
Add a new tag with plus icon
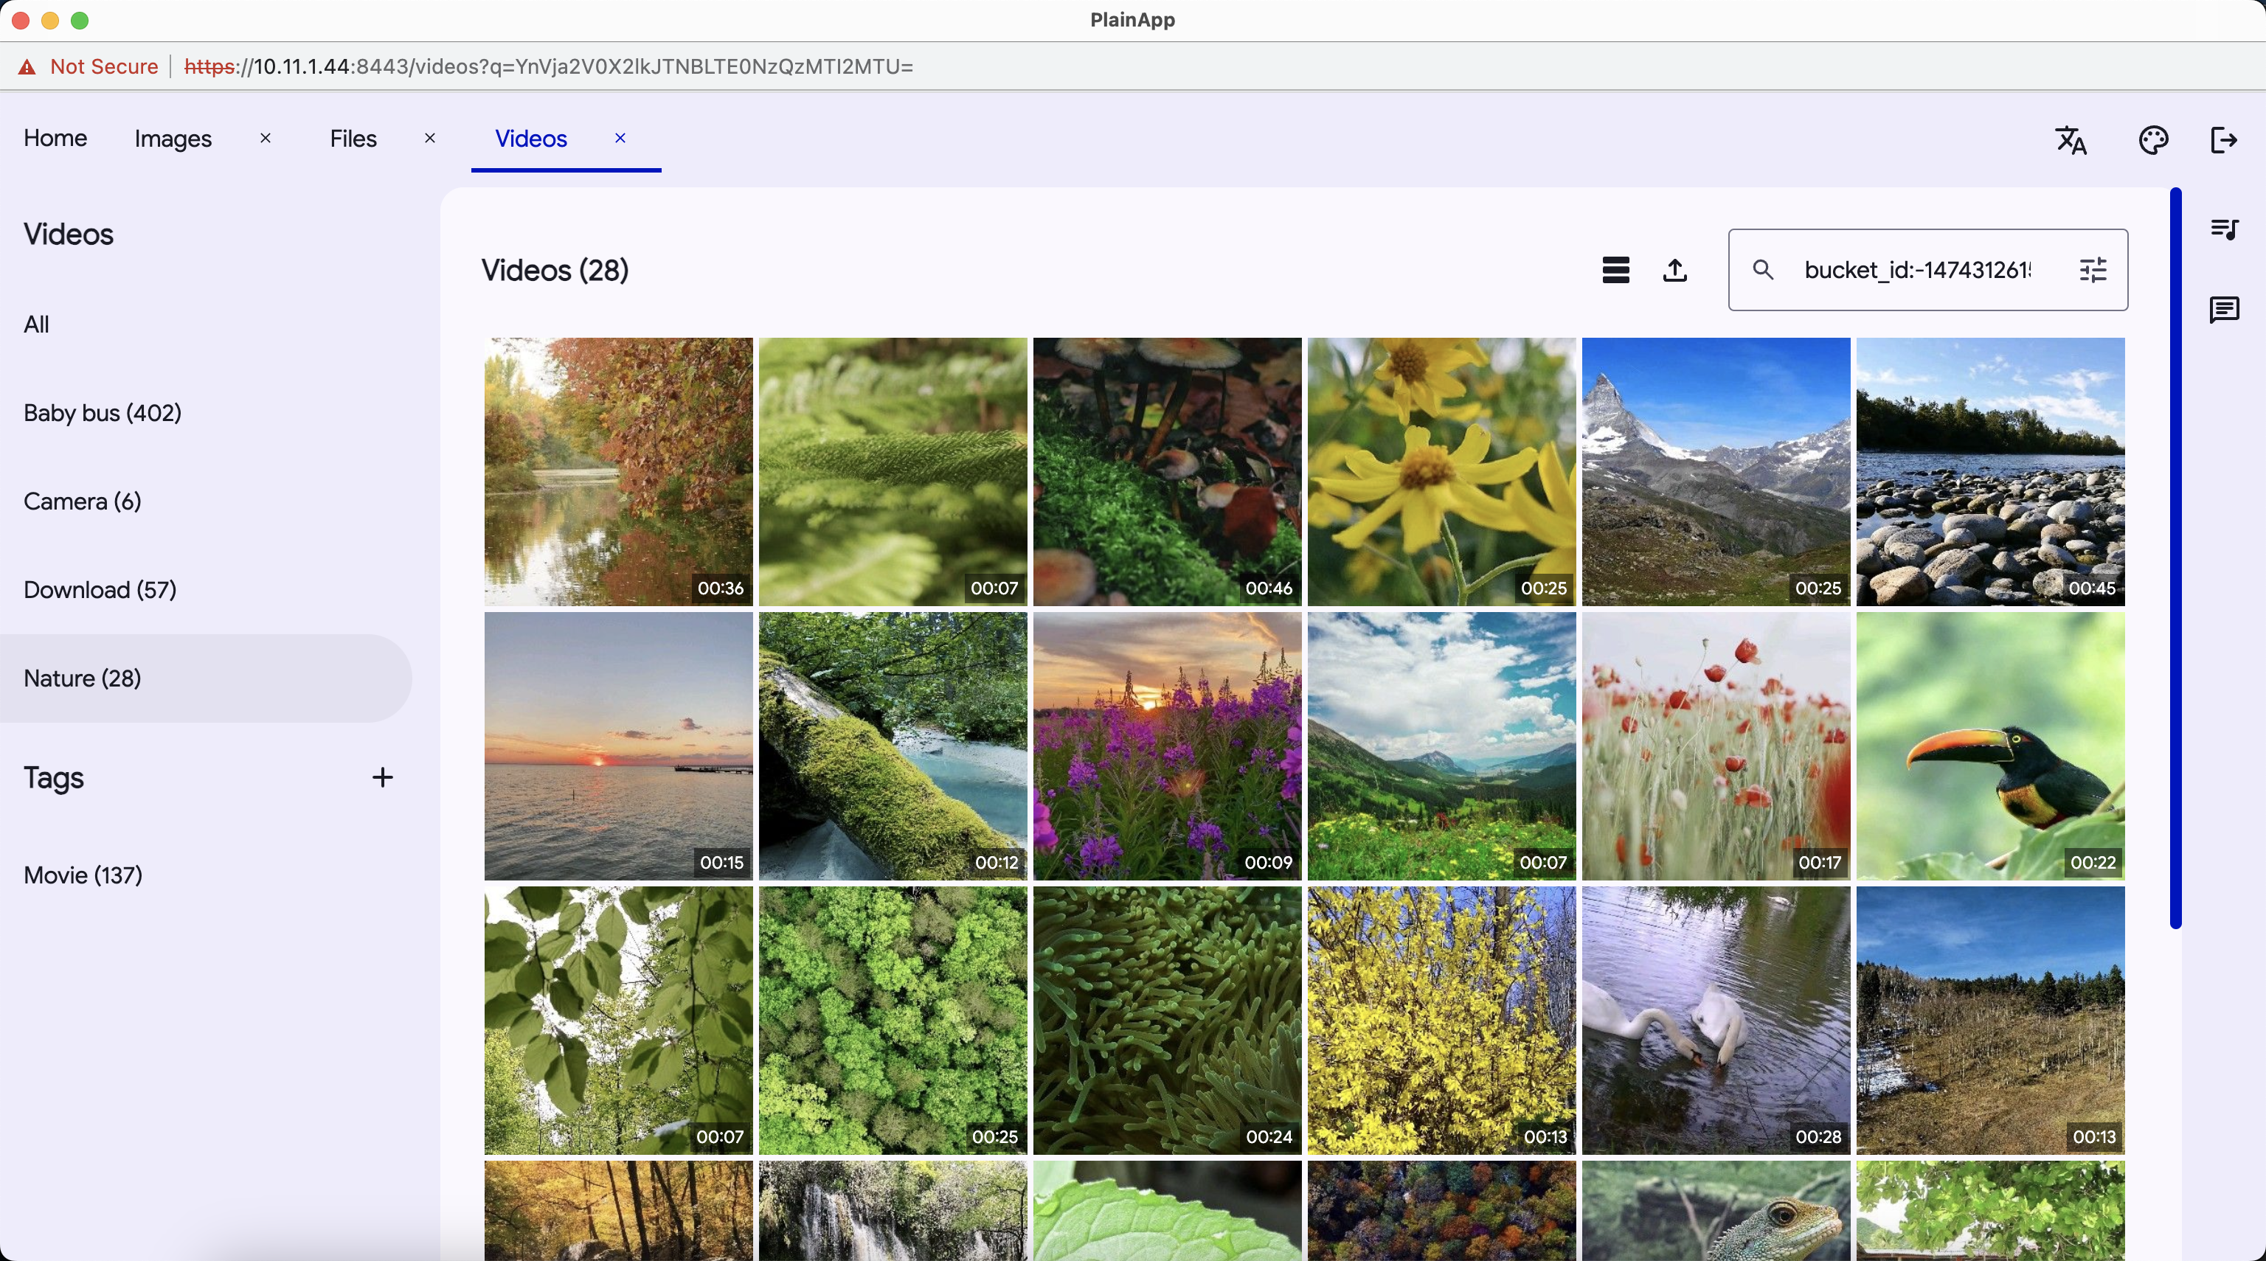[382, 777]
